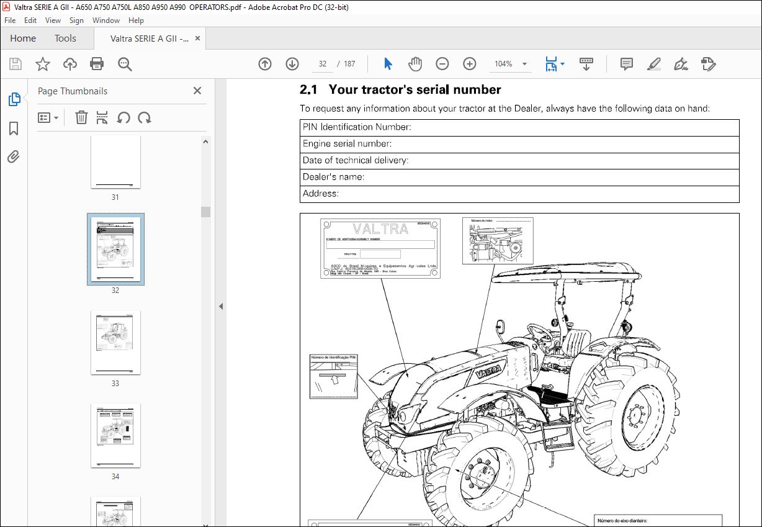Open the find text magnifier tool
Image resolution: width=762 pixels, height=527 pixels.
(125, 64)
